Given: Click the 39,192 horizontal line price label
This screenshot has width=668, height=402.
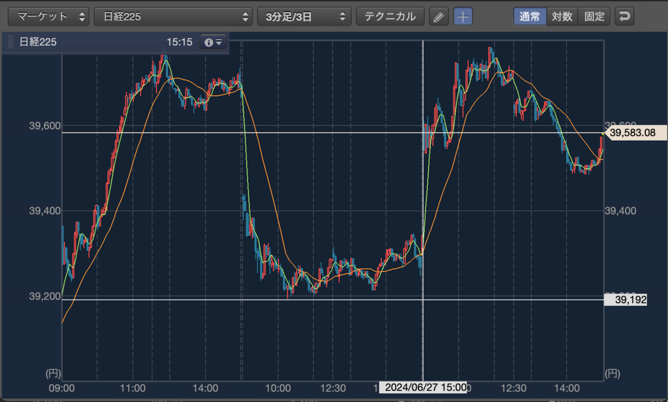Looking at the screenshot, I should pos(627,300).
